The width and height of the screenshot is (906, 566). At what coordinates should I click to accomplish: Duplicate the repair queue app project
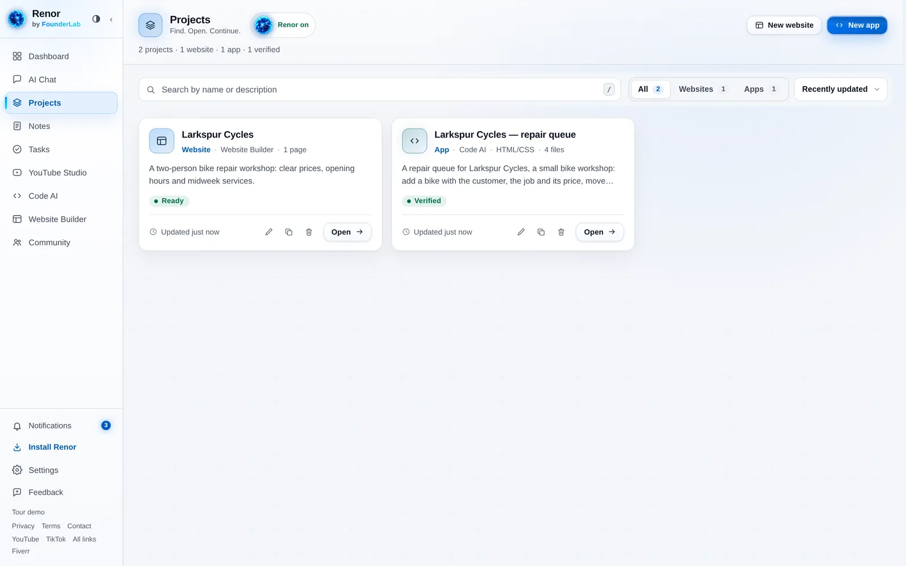541,232
